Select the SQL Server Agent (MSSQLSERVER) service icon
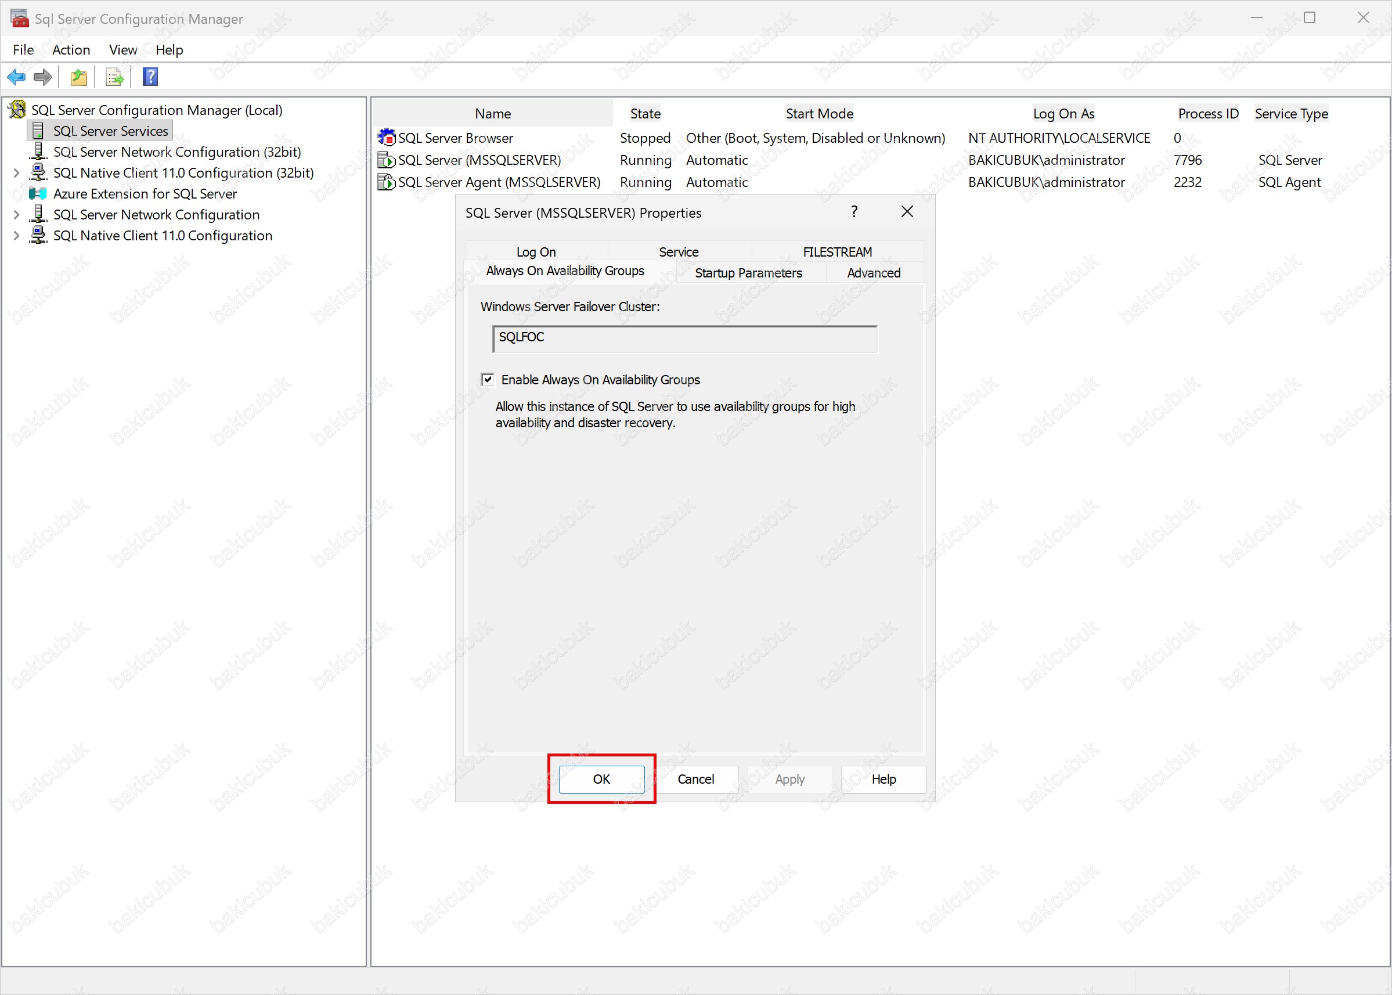Viewport: 1392px width, 995px height. (x=386, y=182)
